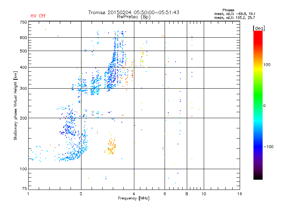Click the y-axis label '750'

(x=23, y=23)
